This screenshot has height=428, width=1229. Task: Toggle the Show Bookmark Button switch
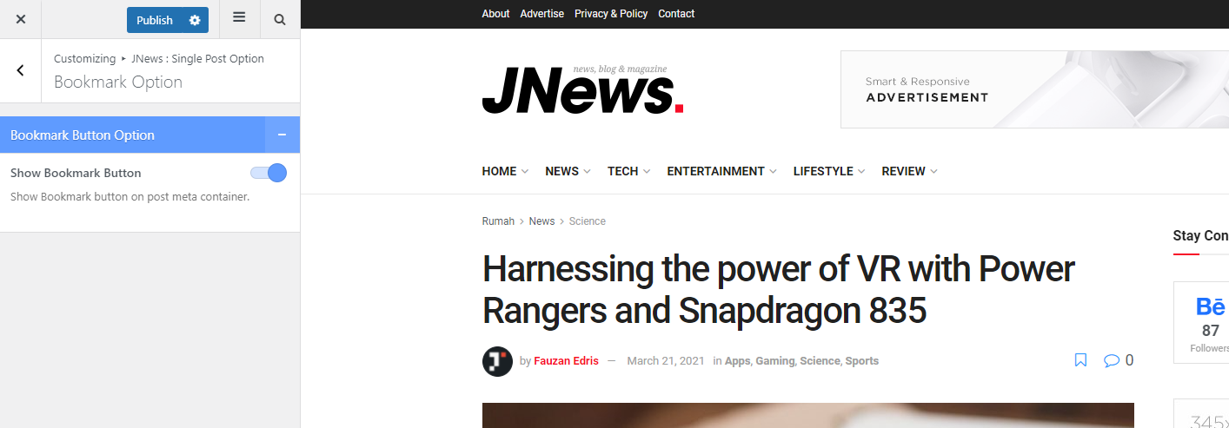pos(269,173)
